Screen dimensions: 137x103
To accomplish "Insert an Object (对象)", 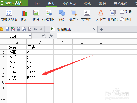I will (126, 12).
